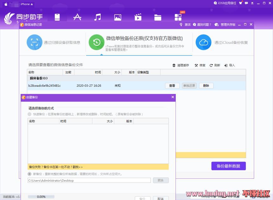Select the 新备份 radio option
The image size is (273, 200).
[x=30, y=174]
